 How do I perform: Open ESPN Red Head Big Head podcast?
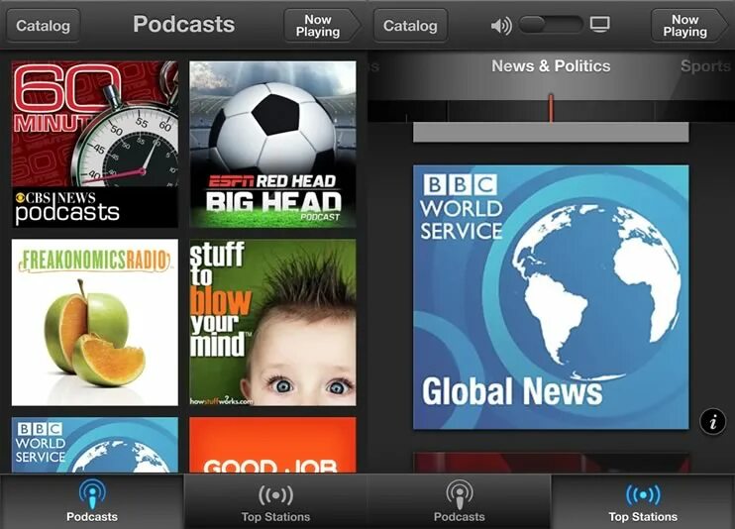click(x=272, y=145)
